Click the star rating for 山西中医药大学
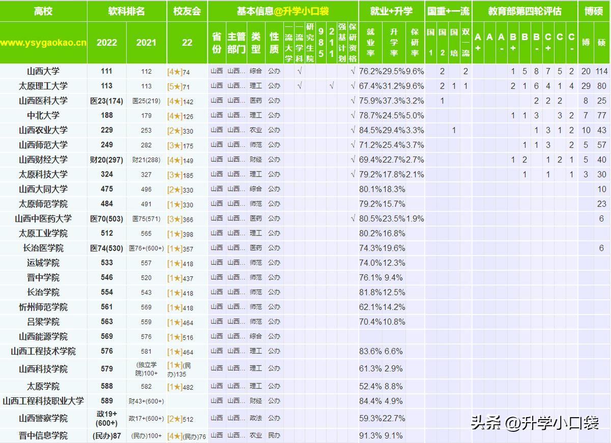 click(x=175, y=220)
